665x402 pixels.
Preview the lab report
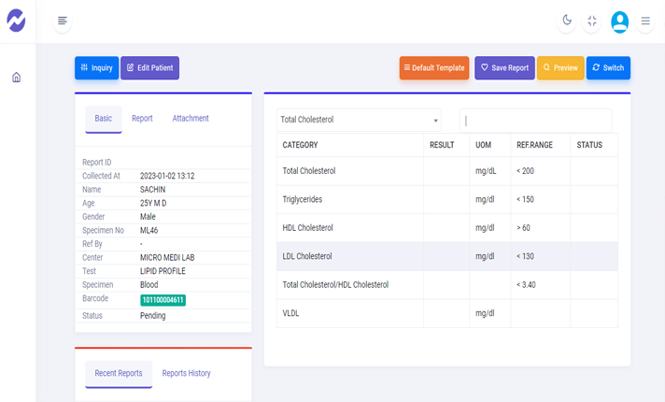tap(560, 68)
